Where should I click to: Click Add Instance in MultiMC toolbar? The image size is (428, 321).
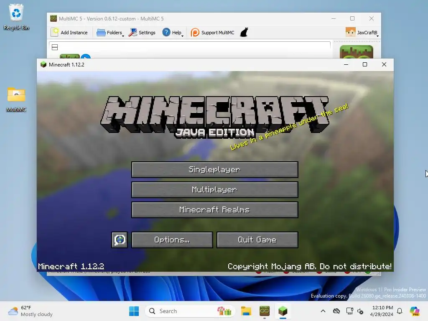[x=69, y=33]
